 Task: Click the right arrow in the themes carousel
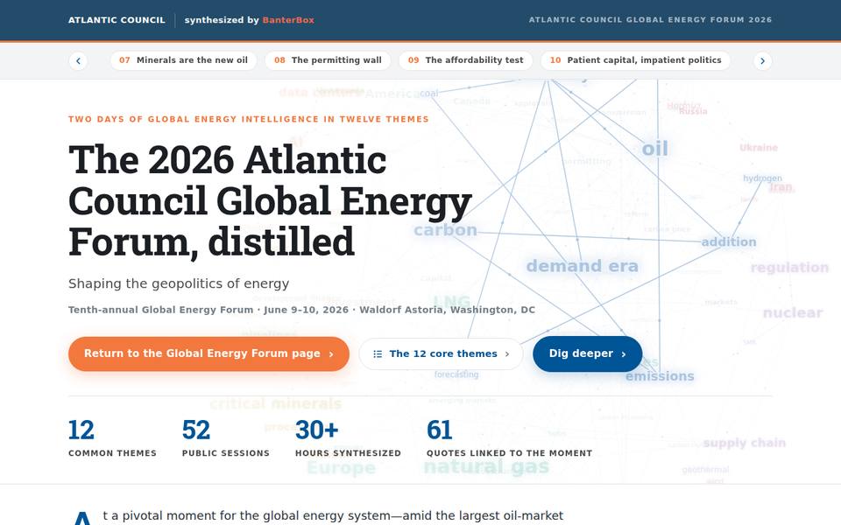763,60
